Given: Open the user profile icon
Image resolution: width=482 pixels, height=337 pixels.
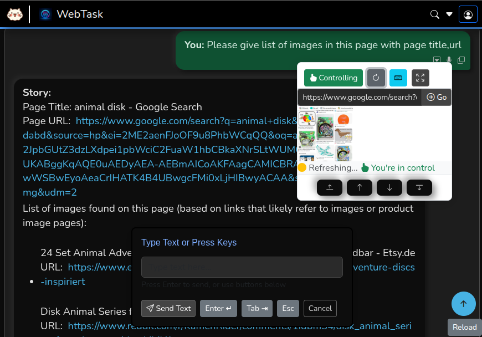Looking at the screenshot, I should [468, 14].
